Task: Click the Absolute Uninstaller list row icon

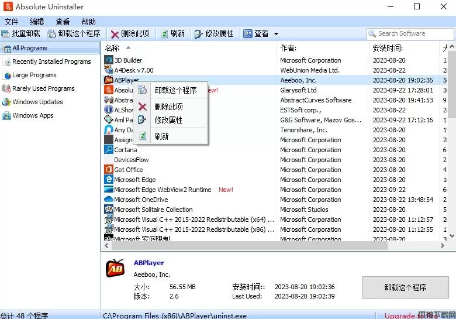Action: (x=109, y=90)
